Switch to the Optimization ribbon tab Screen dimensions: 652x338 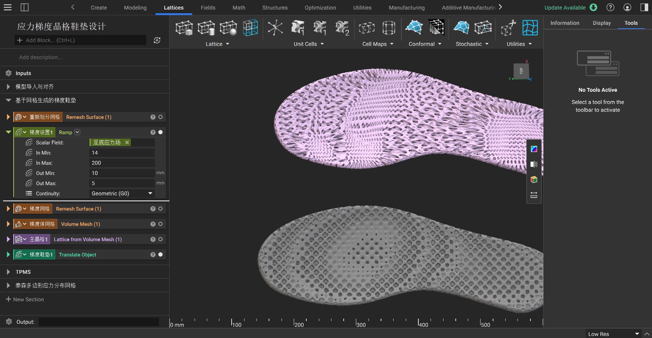320,8
